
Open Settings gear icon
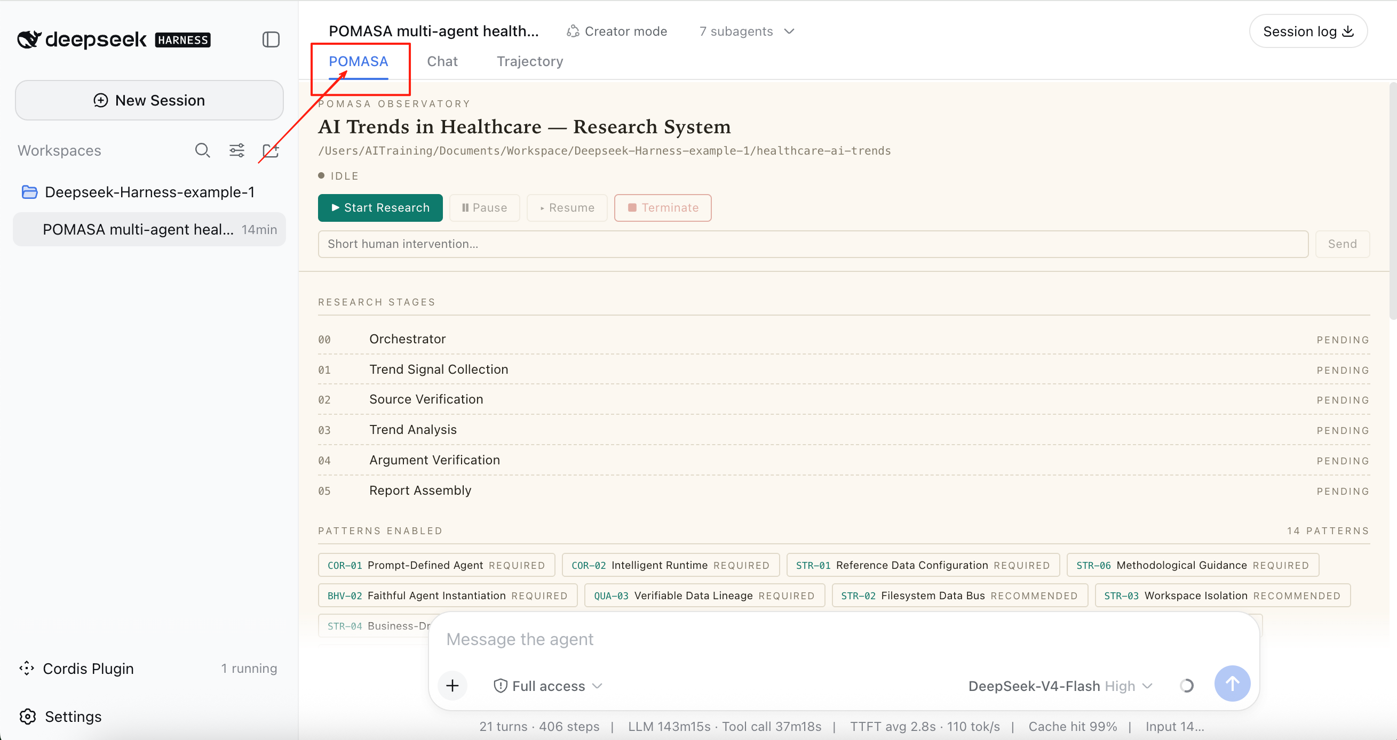click(x=28, y=716)
